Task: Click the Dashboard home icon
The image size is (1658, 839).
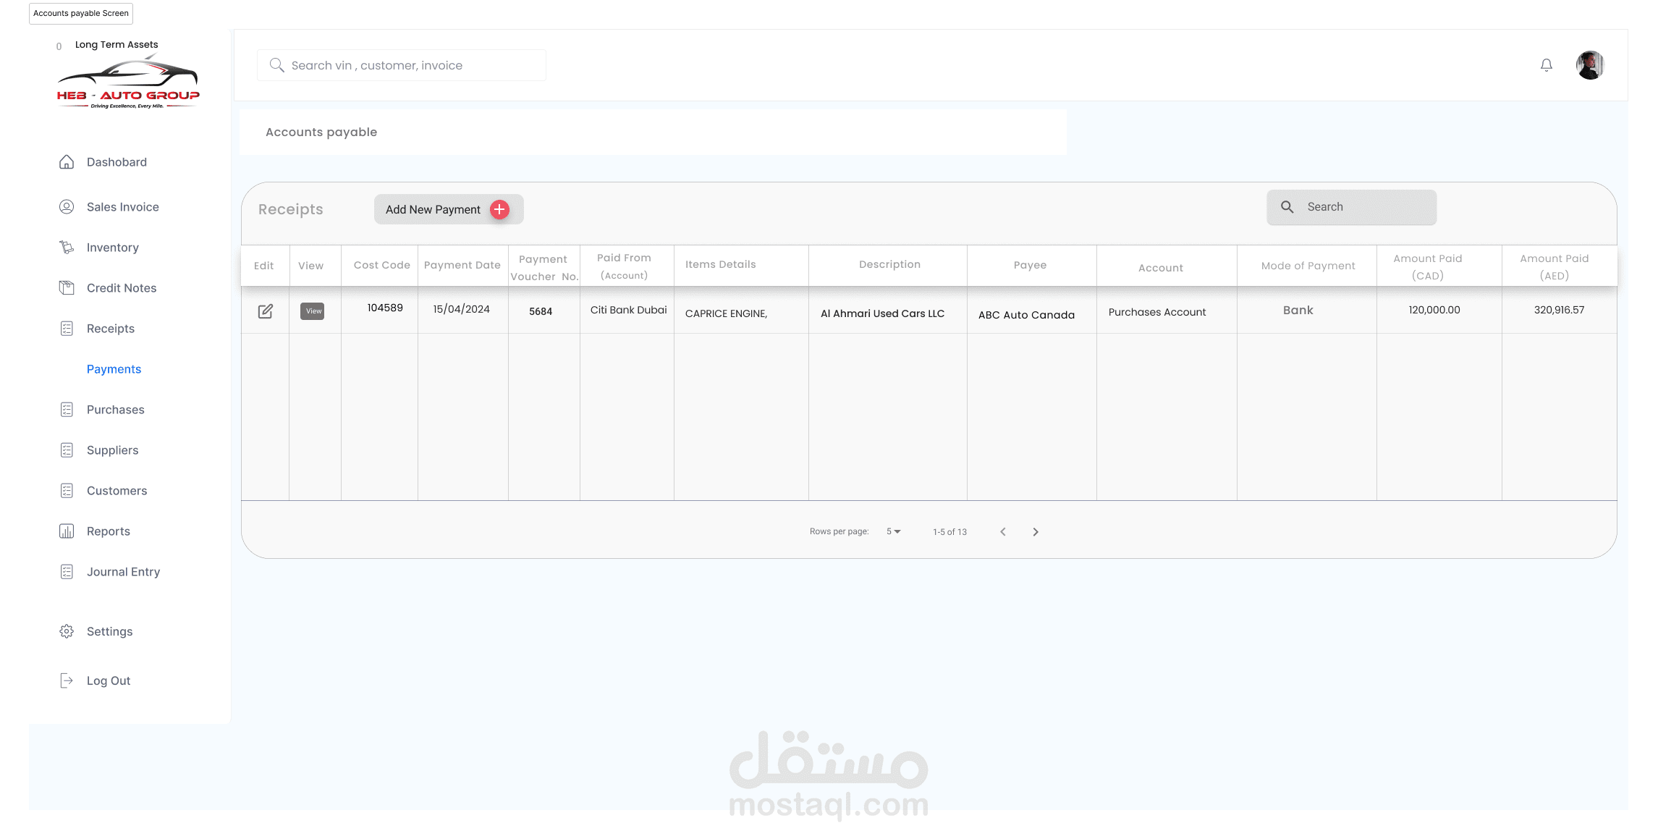Action: pos(67,162)
